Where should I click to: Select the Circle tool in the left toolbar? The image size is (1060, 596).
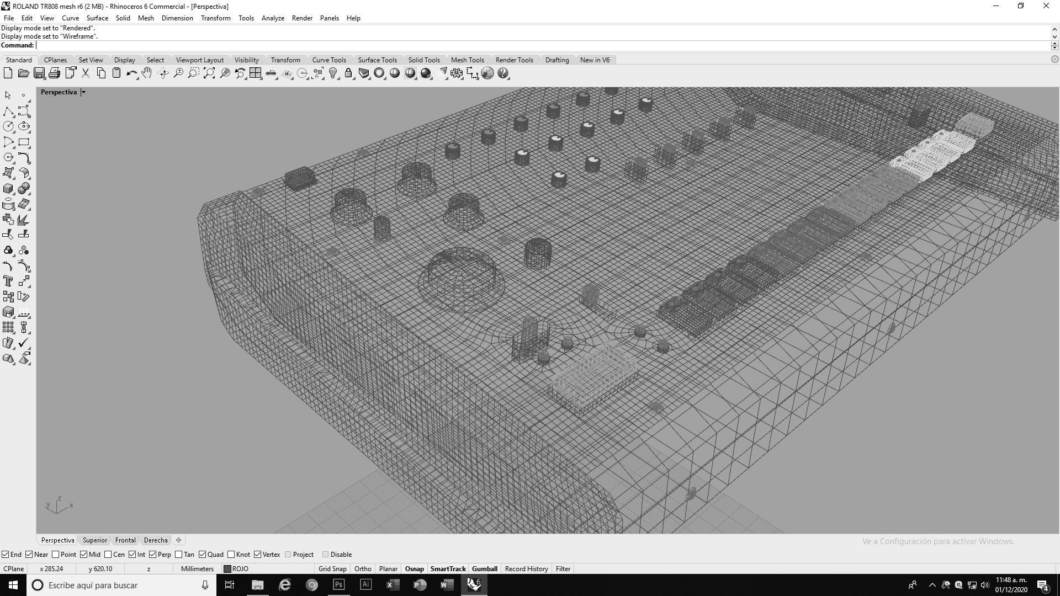pos(8,127)
